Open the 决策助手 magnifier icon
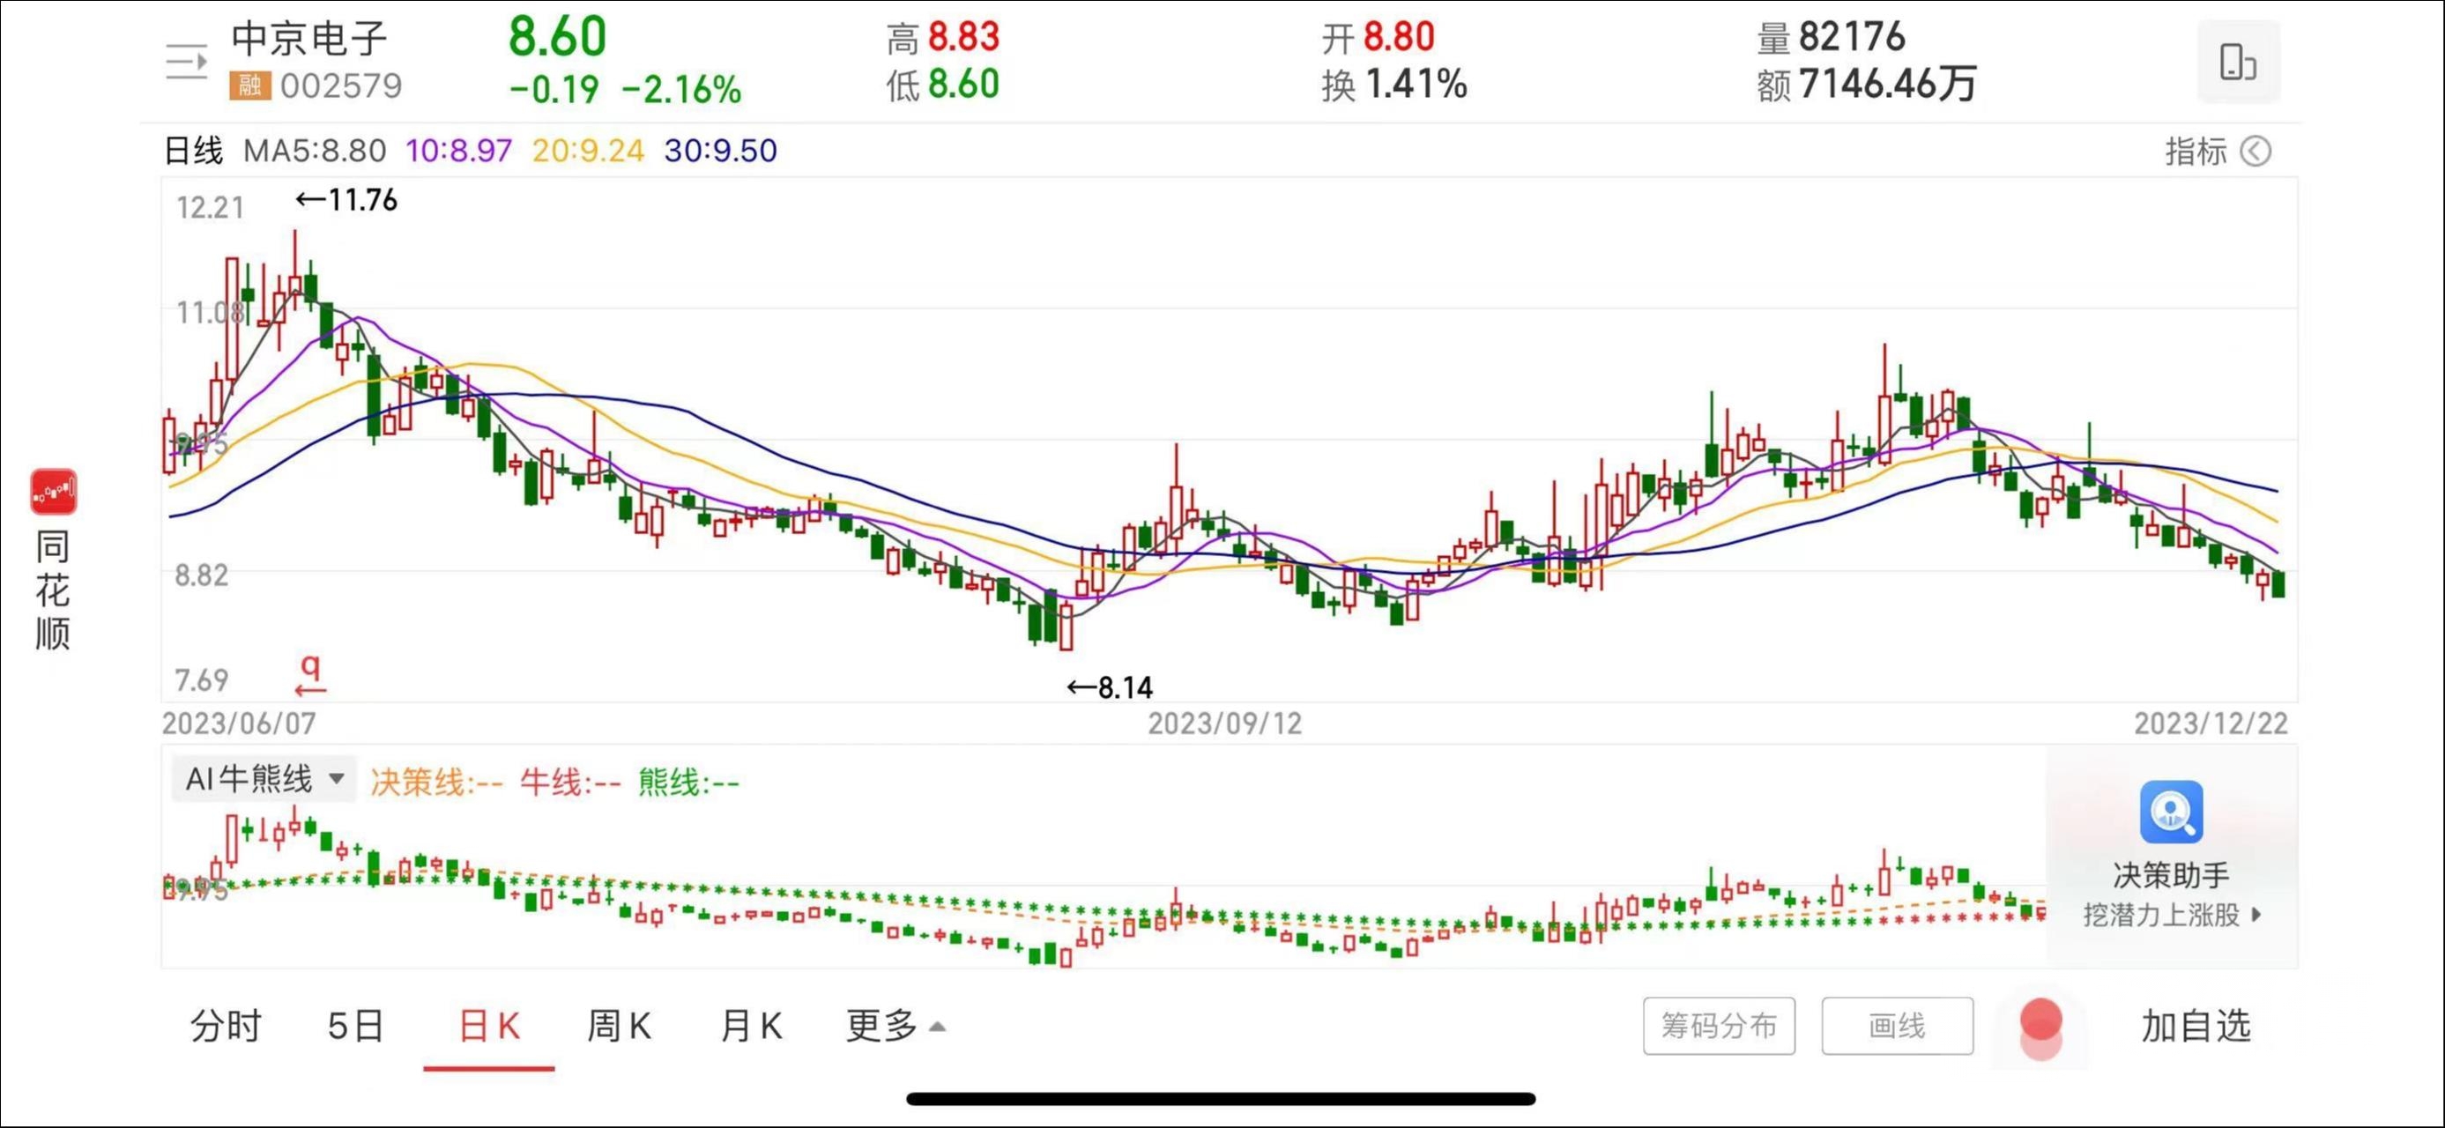Viewport: 2445px width, 1128px height. [2171, 813]
